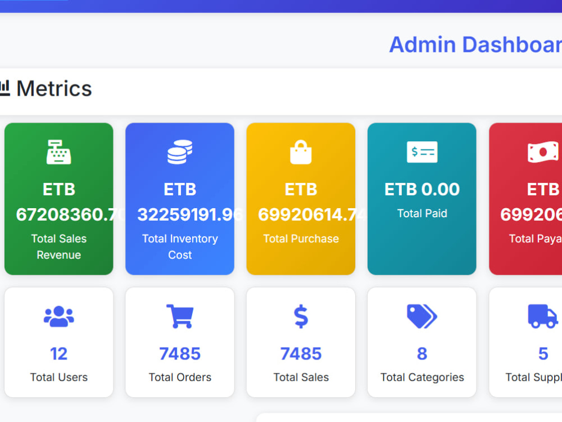Click the Total Orders label
Screen dimensions: 562x422
[x=180, y=377]
